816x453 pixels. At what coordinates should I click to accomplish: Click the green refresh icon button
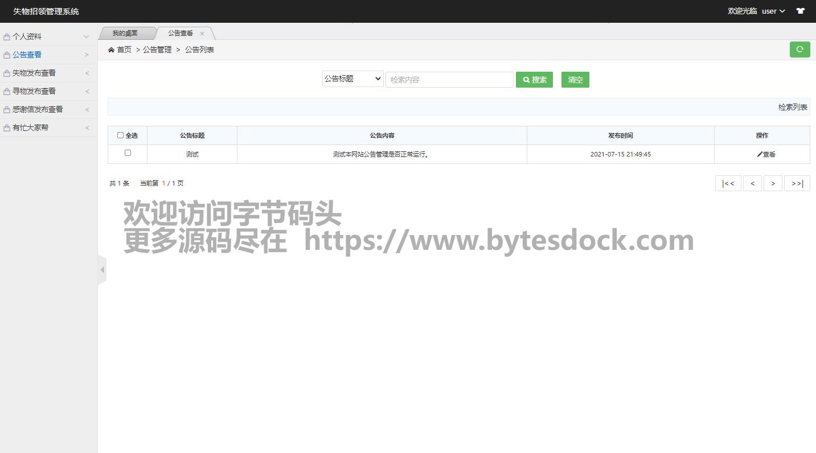[799, 50]
